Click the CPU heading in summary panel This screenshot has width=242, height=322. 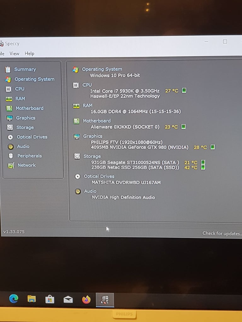point(87,85)
